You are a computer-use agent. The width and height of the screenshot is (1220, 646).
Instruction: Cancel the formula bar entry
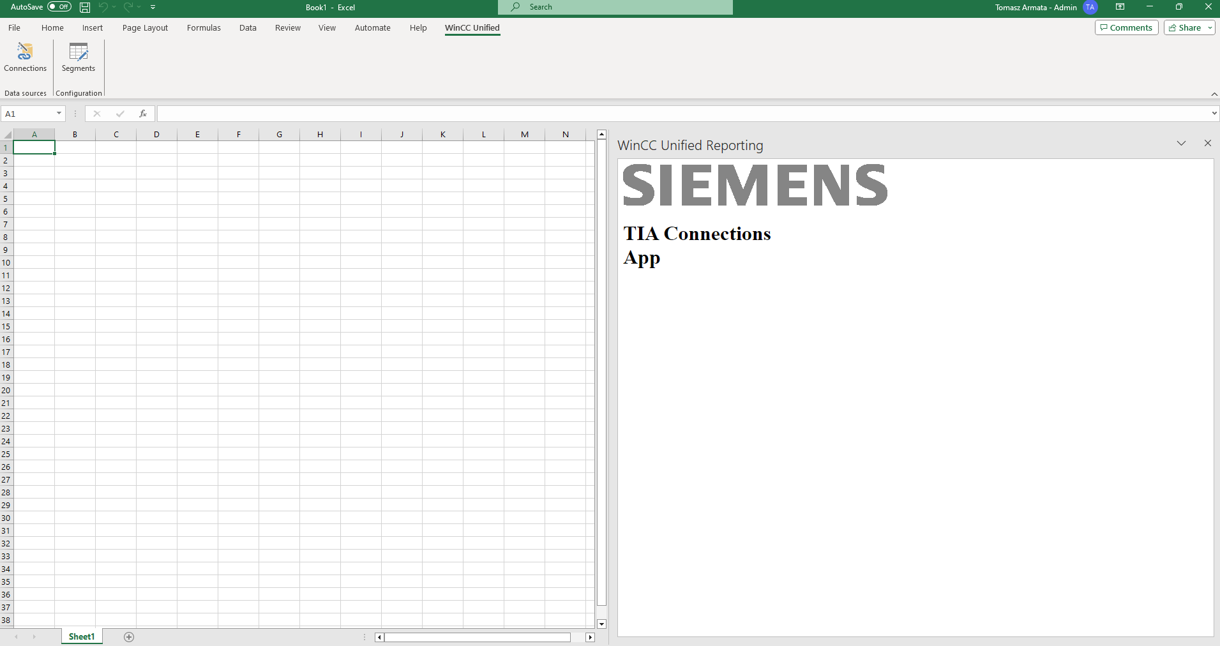pos(97,114)
